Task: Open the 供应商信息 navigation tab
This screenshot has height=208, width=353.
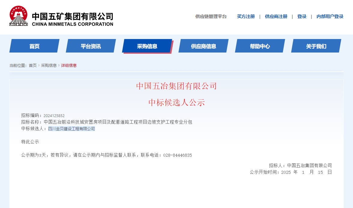Action: coord(203,46)
